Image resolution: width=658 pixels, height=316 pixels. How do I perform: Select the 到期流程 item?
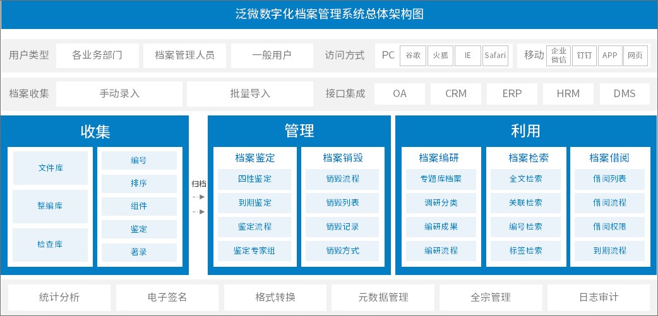tap(610, 251)
